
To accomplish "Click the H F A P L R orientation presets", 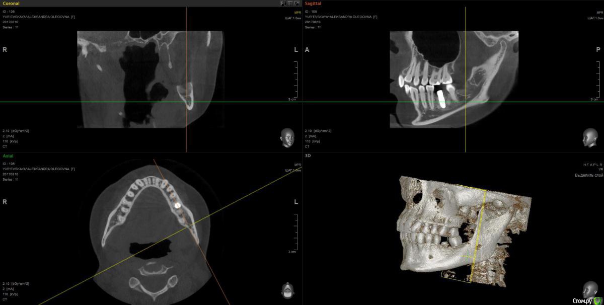I will (593, 165).
